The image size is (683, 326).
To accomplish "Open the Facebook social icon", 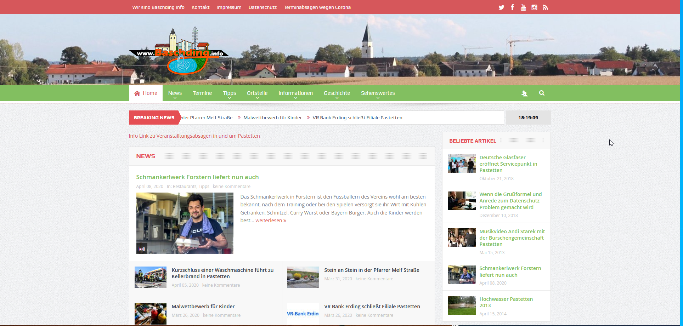I will point(512,7).
